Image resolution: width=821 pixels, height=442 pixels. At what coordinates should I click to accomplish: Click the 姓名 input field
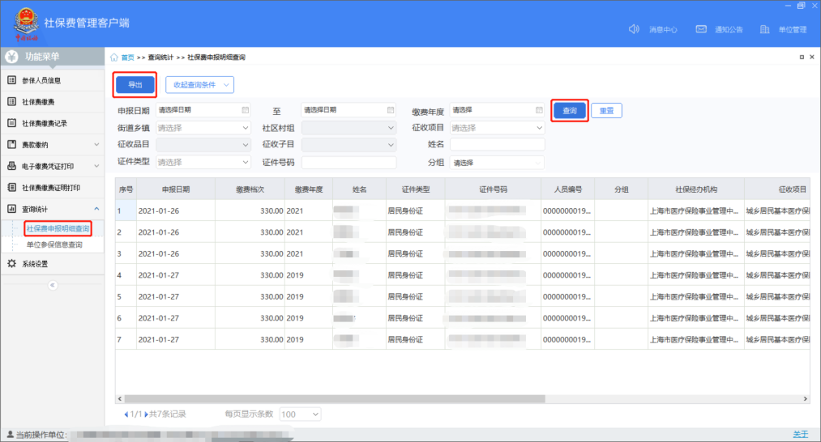pyautogui.click(x=497, y=145)
